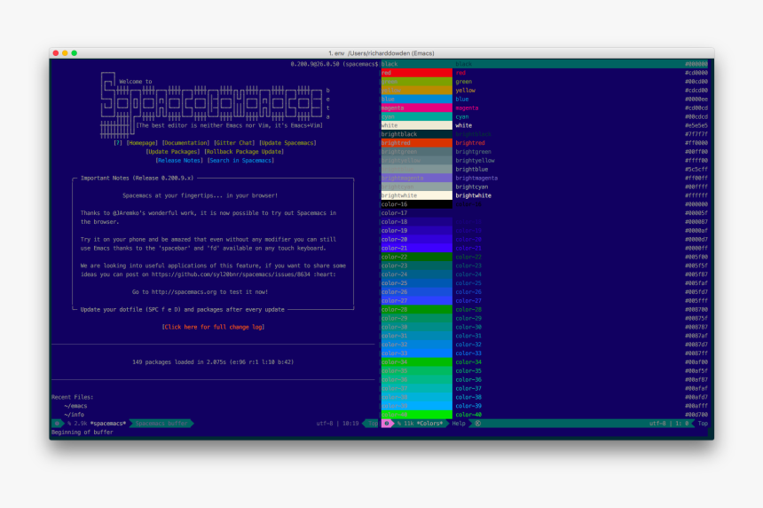The height and width of the screenshot is (508, 763).
Task: Select the color-28 green swatch
Action: click(416, 309)
